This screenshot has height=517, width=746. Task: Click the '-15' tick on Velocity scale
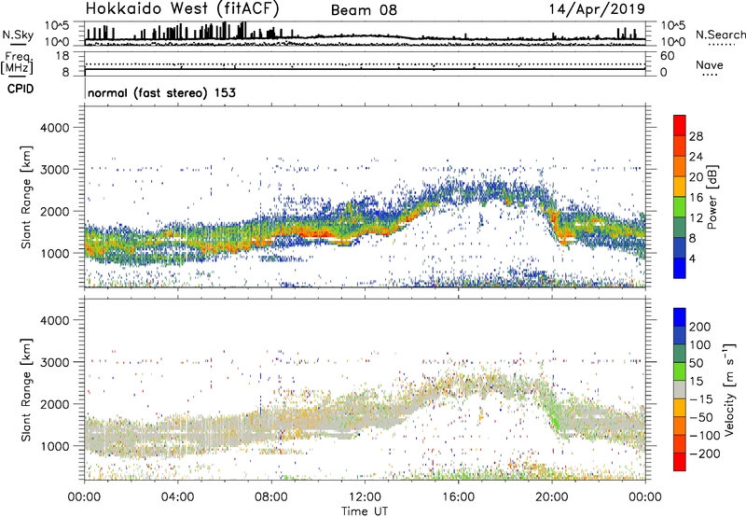(700, 399)
